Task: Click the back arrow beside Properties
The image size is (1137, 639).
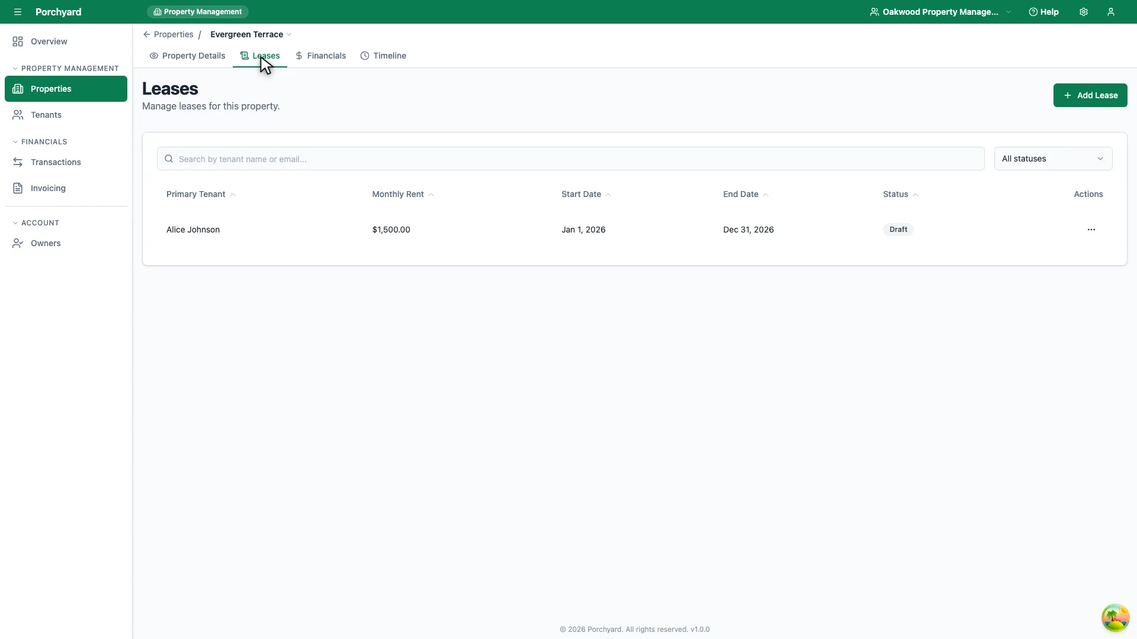Action: point(146,34)
